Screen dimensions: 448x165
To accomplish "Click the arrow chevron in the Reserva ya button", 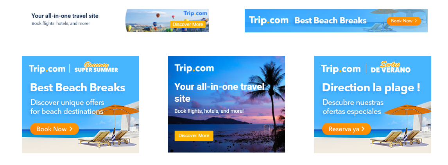I will (363, 129).
